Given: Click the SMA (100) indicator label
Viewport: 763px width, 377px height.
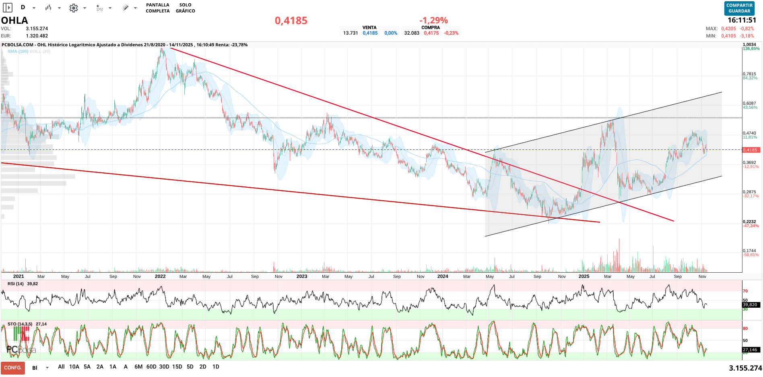Looking at the screenshot, I should 18,51.
